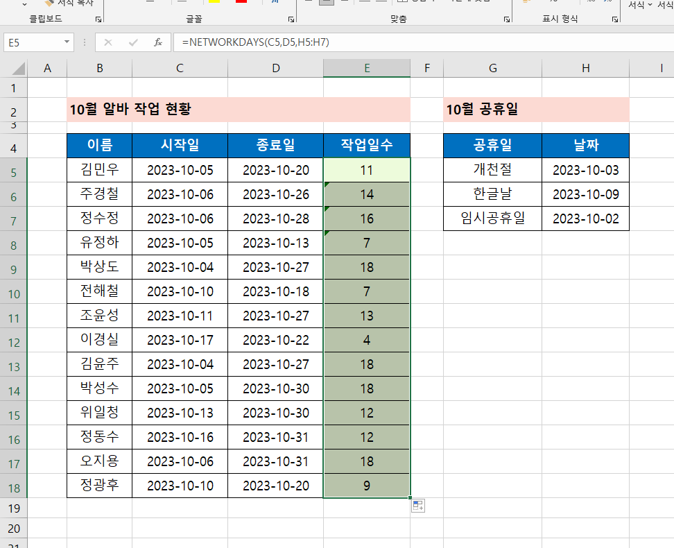Image resolution: width=674 pixels, height=548 pixels.
Task: Click the 날짜 header cell
Action: (585, 146)
